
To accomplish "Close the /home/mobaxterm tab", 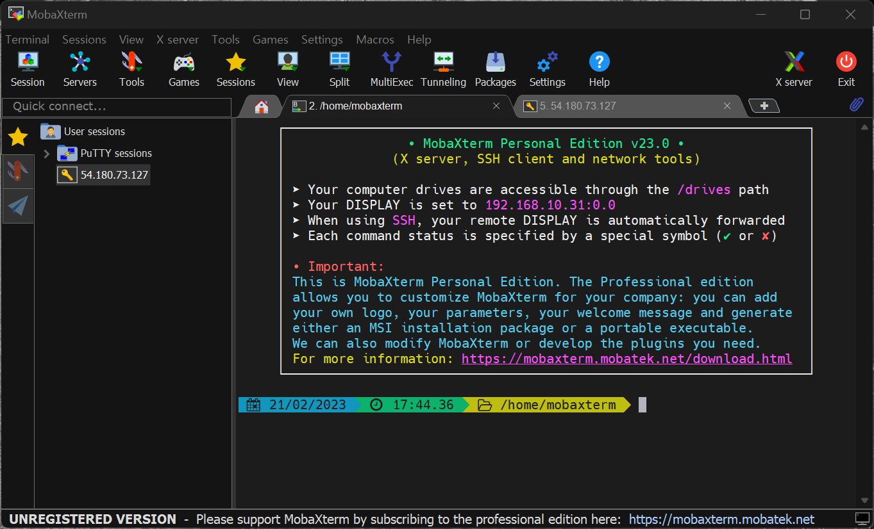I will [496, 106].
